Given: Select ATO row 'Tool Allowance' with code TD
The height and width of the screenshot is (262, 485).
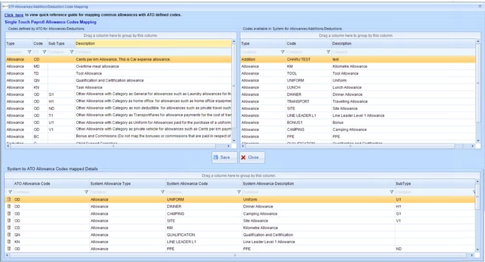Looking at the screenshot, I should (118, 73).
